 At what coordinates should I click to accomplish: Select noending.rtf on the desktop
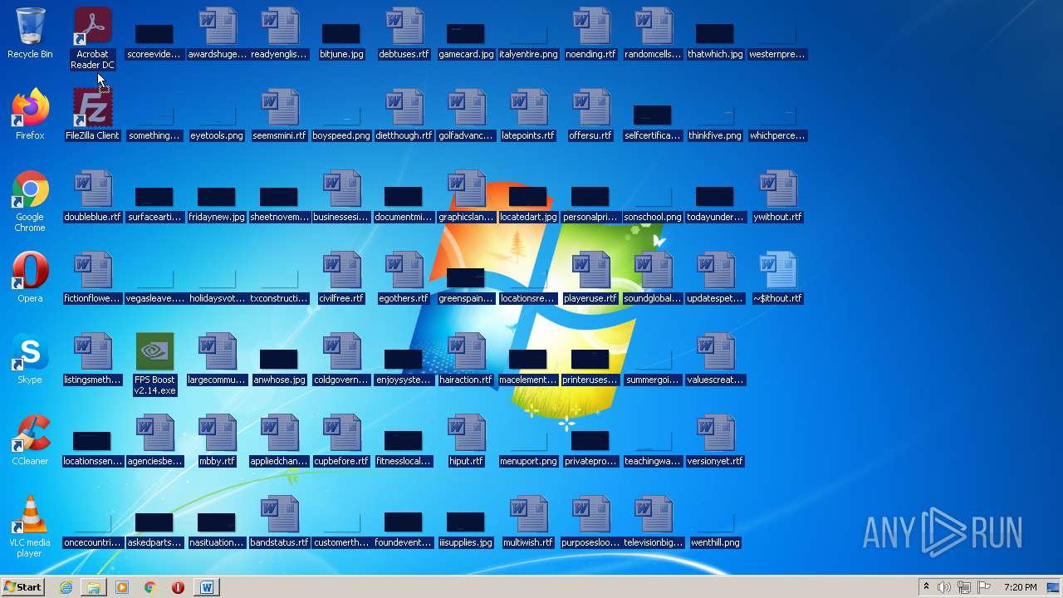coord(590,34)
